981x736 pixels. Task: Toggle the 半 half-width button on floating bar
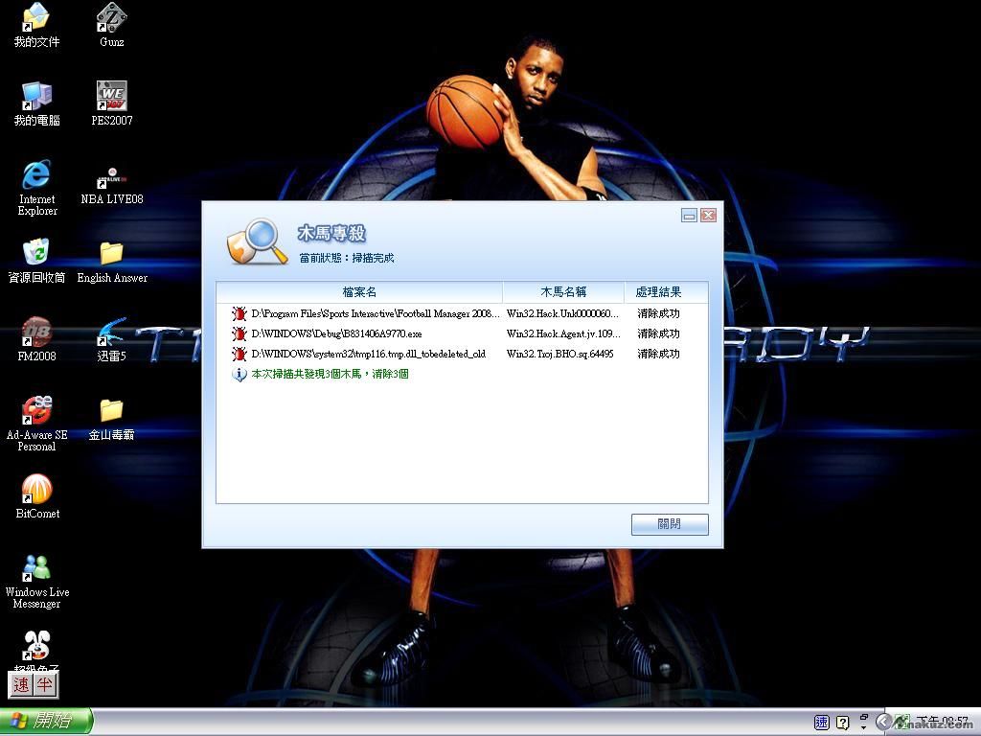click(44, 684)
